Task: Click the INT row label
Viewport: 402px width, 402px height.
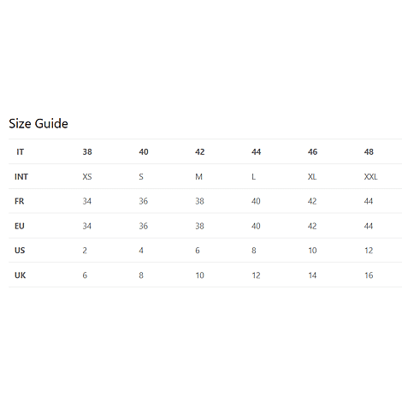Action: pos(21,177)
